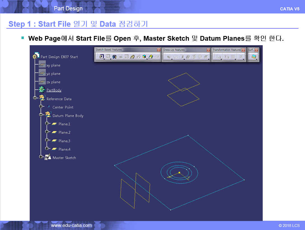Click the yellow center point in viewport
This screenshot has width=305, height=230.
pos(179,172)
